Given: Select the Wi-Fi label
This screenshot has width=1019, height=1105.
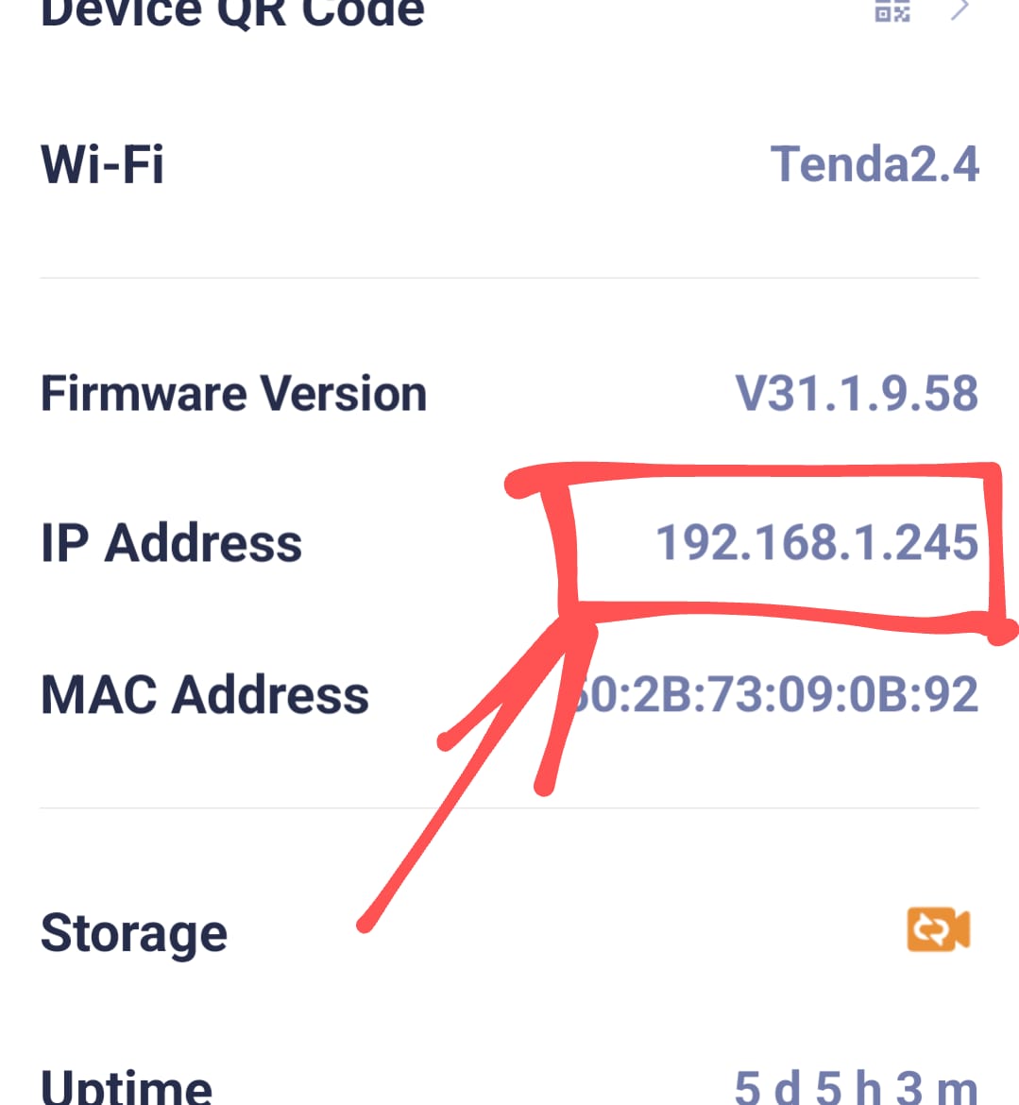Looking at the screenshot, I should 103,164.
